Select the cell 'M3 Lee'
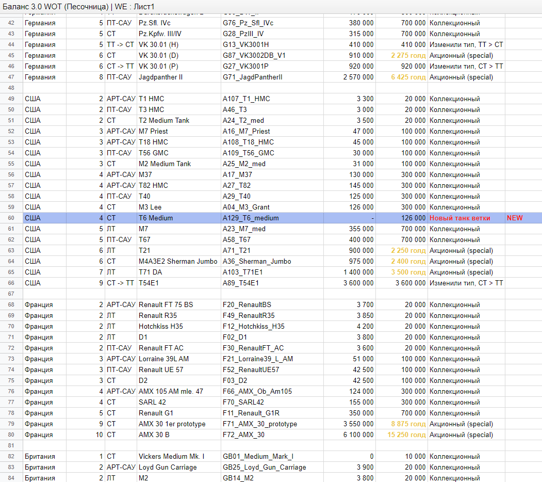 pyautogui.click(x=179, y=207)
